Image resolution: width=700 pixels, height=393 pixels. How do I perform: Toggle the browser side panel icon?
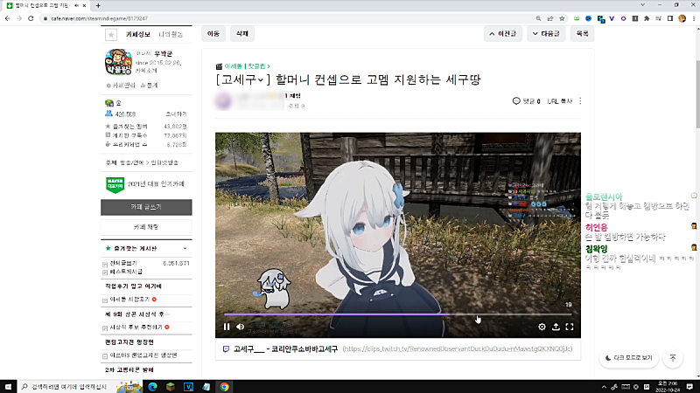[670, 18]
